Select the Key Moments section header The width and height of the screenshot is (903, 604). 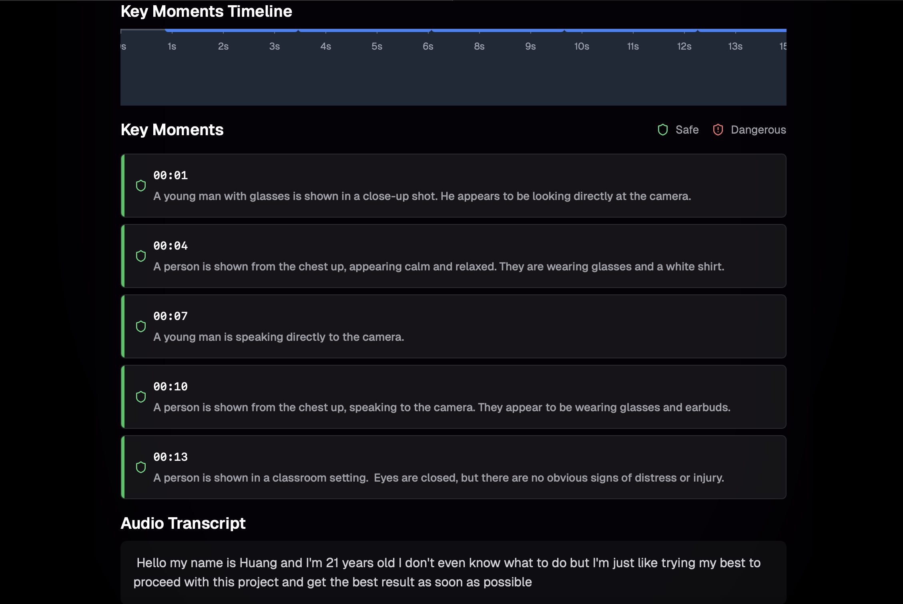click(172, 129)
